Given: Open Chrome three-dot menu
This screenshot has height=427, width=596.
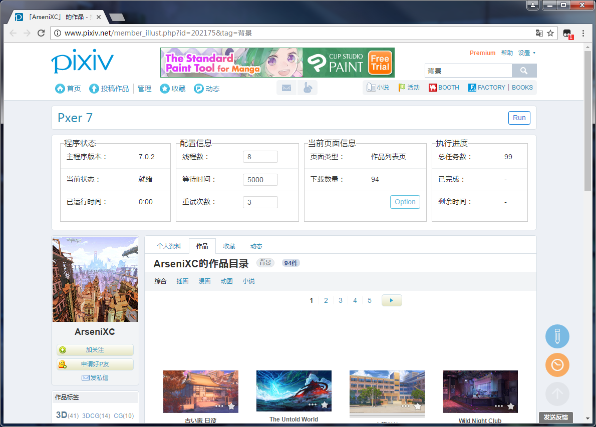Looking at the screenshot, I should tap(583, 34).
